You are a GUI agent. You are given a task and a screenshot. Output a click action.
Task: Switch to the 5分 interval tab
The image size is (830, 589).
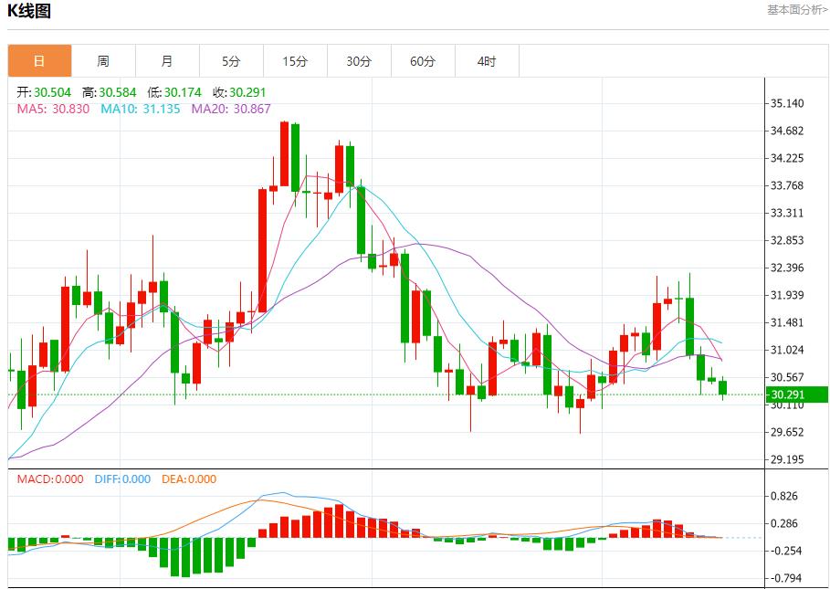point(231,61)
